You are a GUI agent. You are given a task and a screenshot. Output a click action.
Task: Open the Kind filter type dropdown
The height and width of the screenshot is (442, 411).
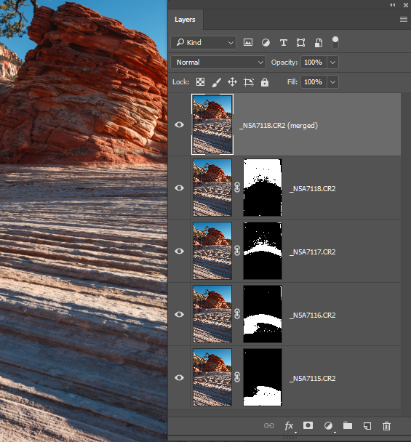point(203,43)
